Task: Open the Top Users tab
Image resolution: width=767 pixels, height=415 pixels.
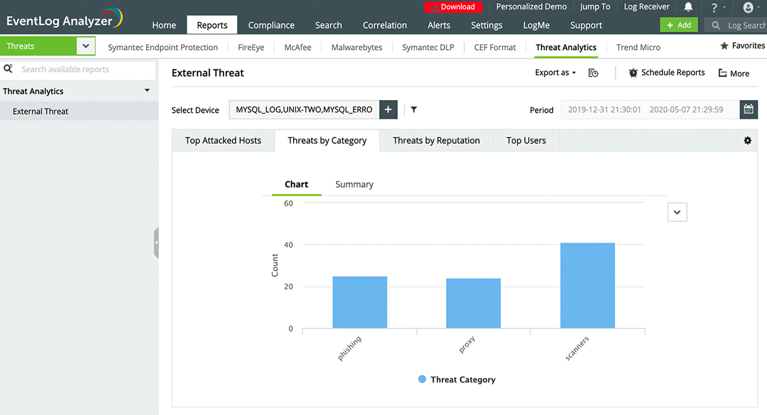Action: coord(526,141)
